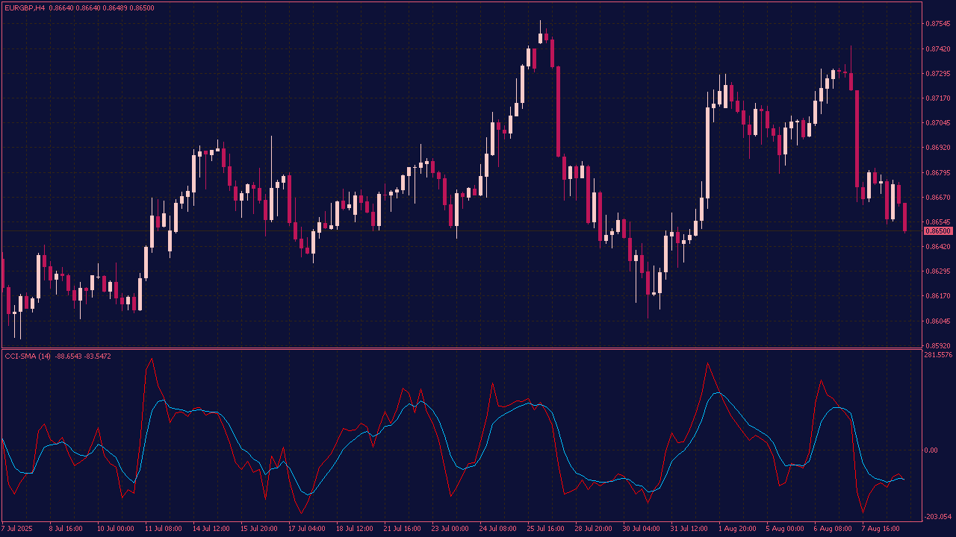Click the red CCI line trough near 17 Jul
Image resolution: width=956 pixels, height=537 pixels.
[x=301, y=512]
